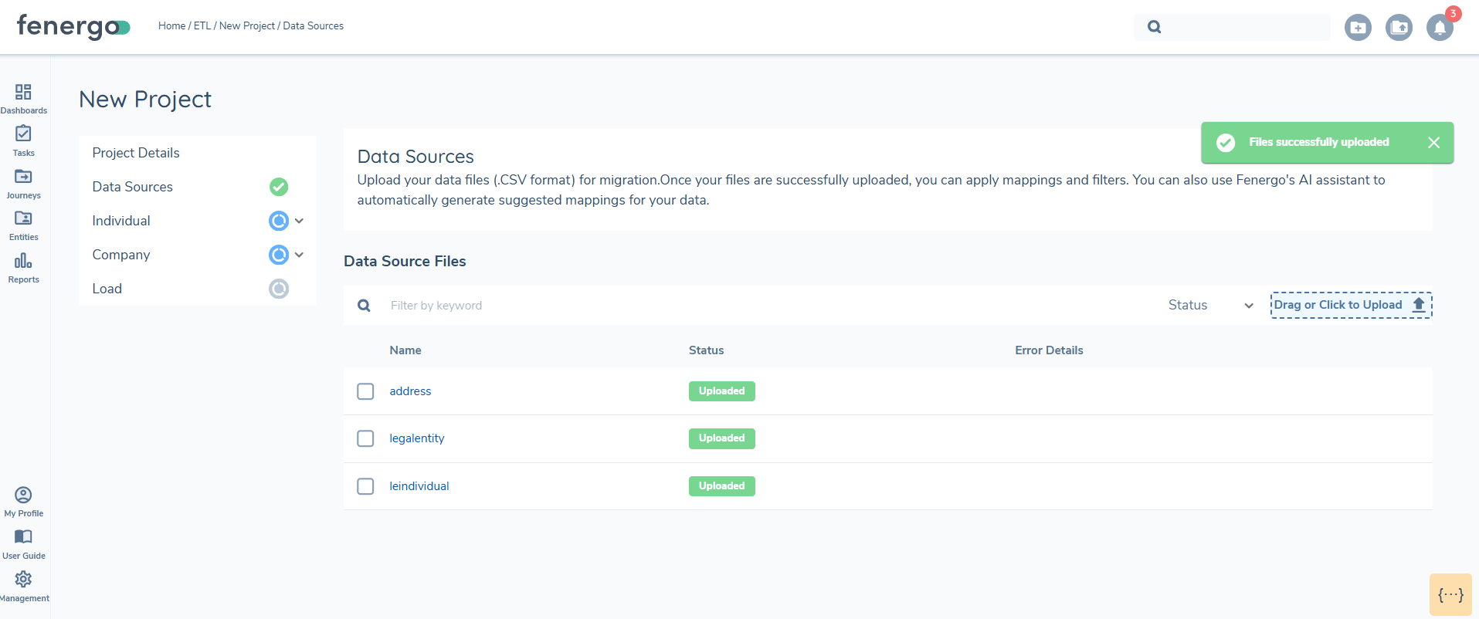
Task: Go to Tasks in sidebar
Action: (x=23, y=134)
